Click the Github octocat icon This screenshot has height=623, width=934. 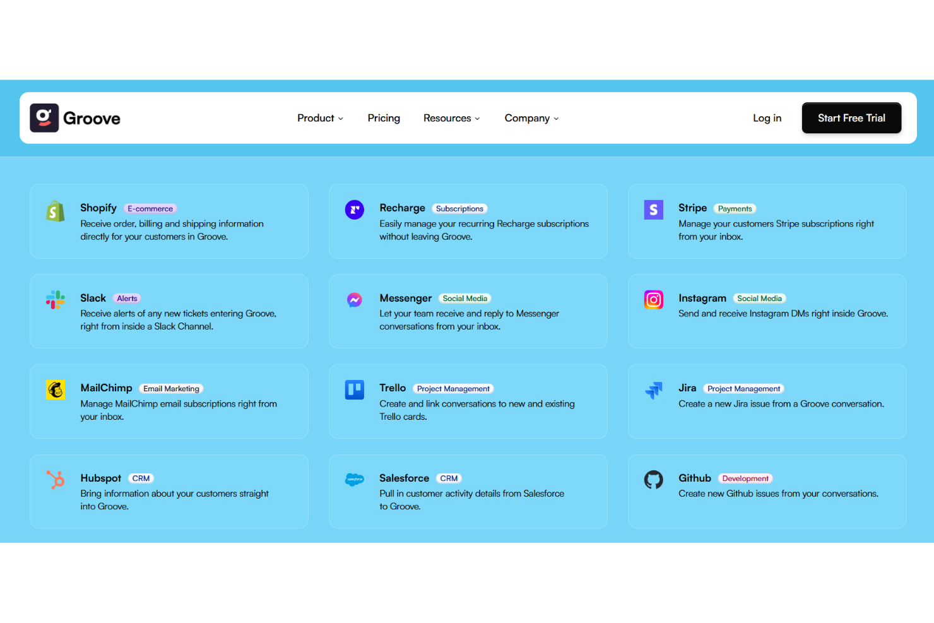tap(653, 480)
